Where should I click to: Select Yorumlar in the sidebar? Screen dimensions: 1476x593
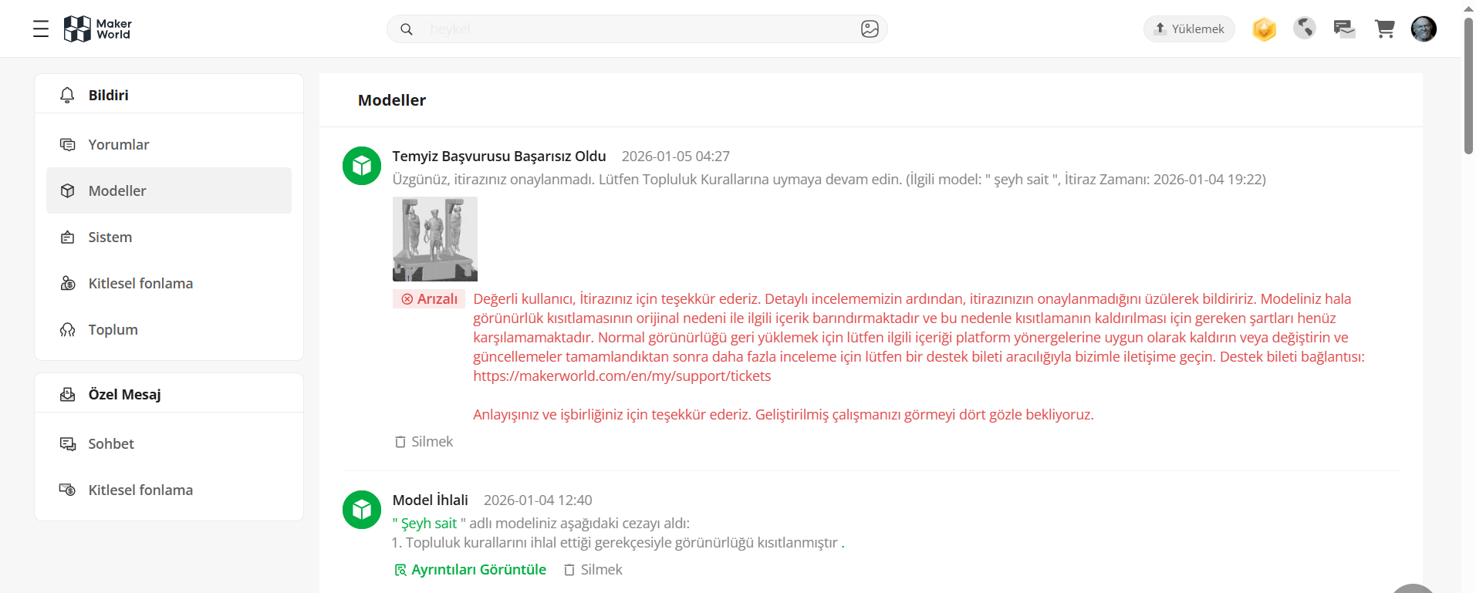[x=119, y=144]
